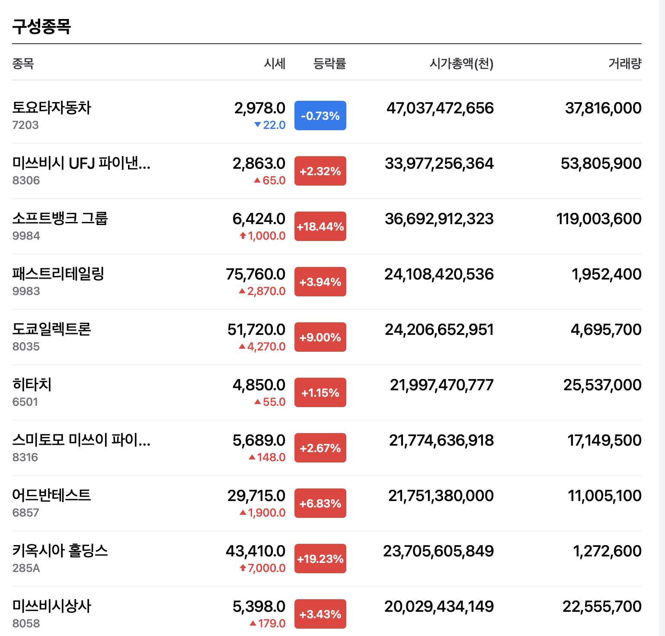Image resolution: width=665 pixels, height=636 pixels.
Task: Select the price 43,410.0
Action: [256, 551]
